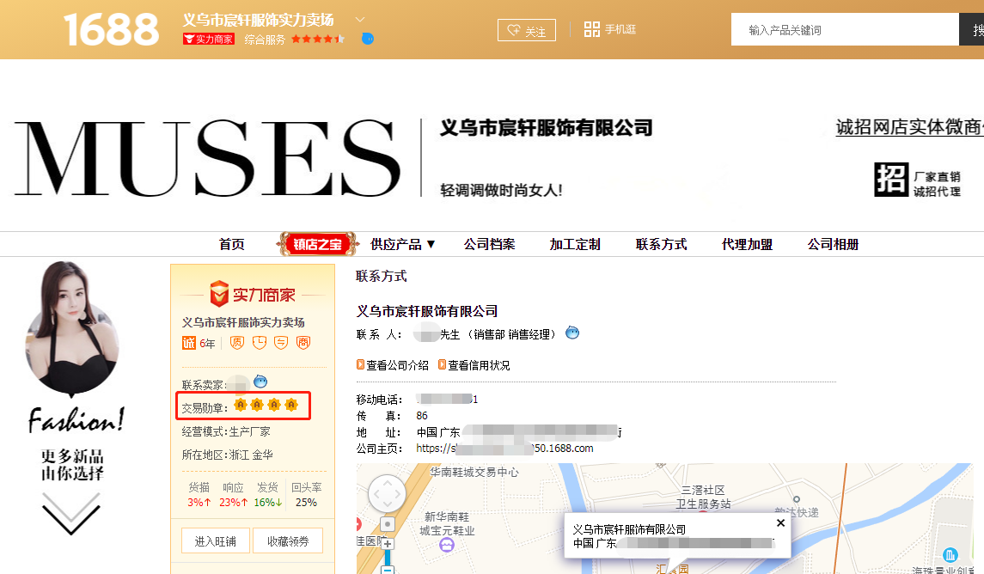This screenshot has width=984, height=574.
Task: Click 新华南鞋城宝元鞋业 marker on map
Action: coord(447,546)
